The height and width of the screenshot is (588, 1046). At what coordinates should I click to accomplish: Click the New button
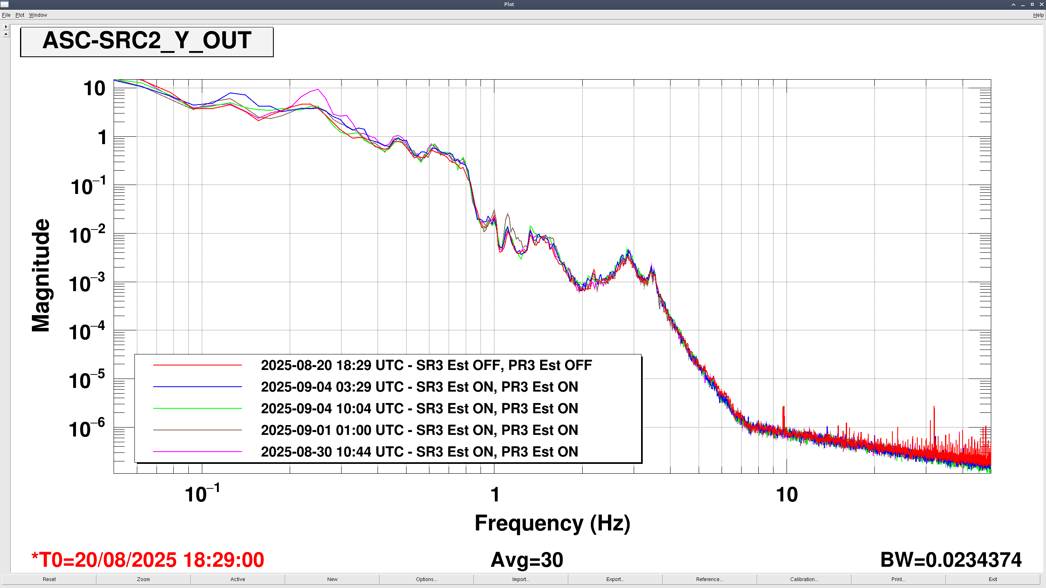pyautogui.click(x=332, y=579)
